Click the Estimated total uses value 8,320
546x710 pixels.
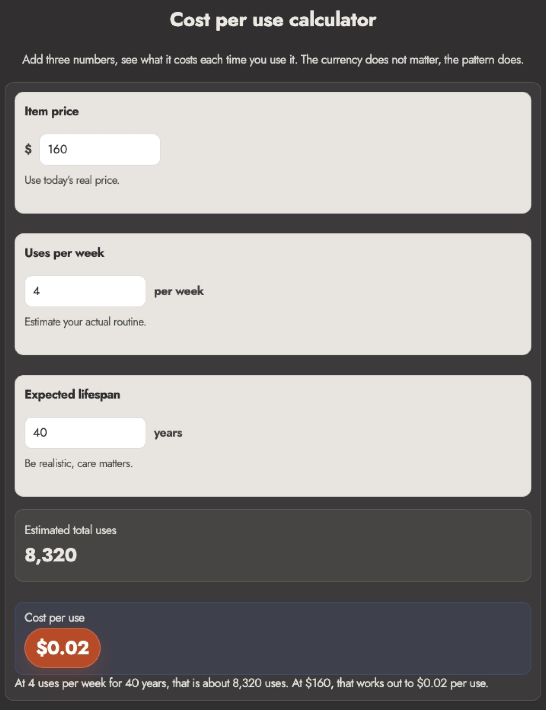point(50,555)
